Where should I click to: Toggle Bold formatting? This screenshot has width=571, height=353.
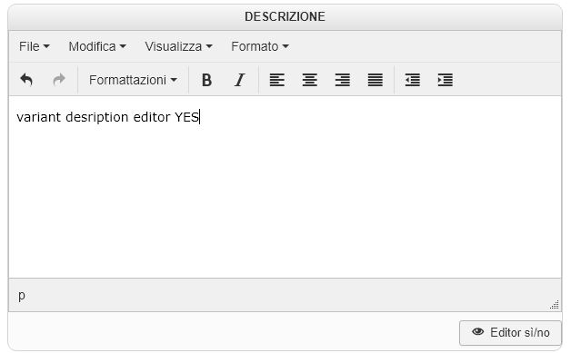click(206, 80)
